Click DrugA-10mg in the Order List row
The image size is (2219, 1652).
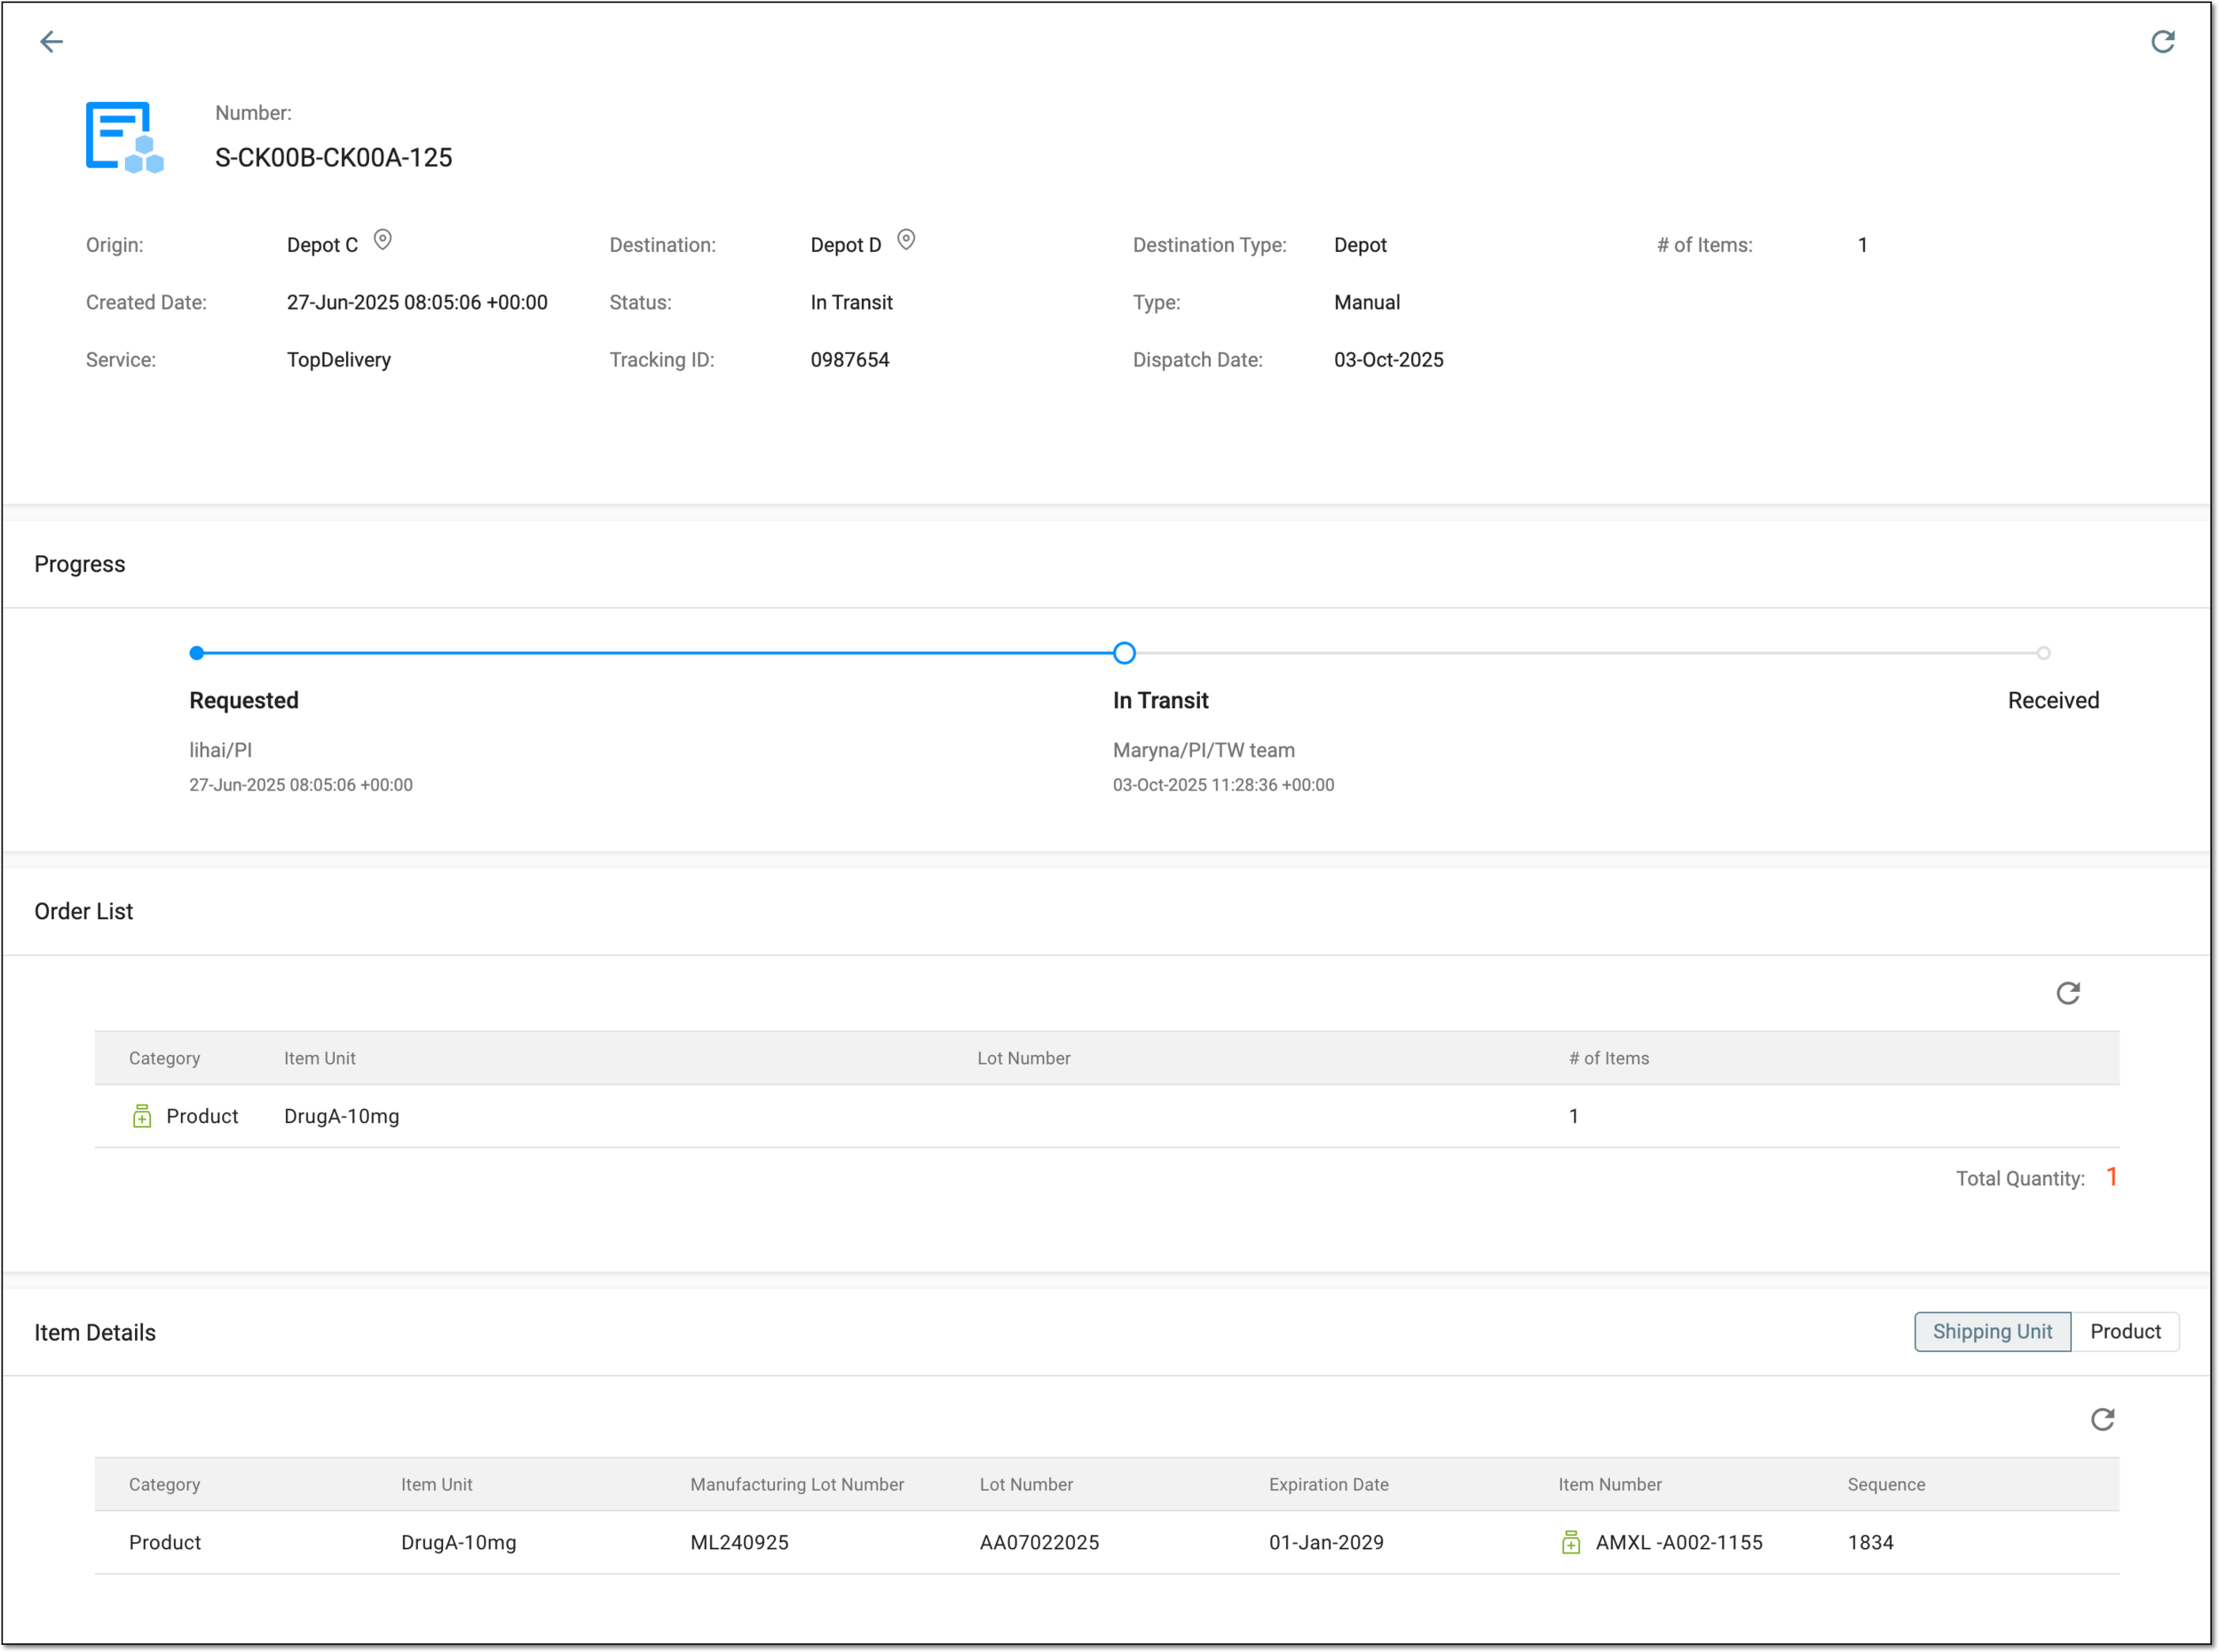coord(341,1116)
